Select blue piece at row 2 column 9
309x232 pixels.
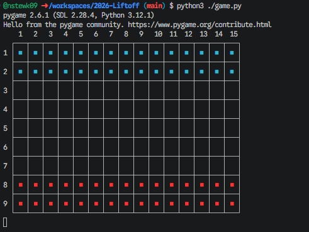141,72
